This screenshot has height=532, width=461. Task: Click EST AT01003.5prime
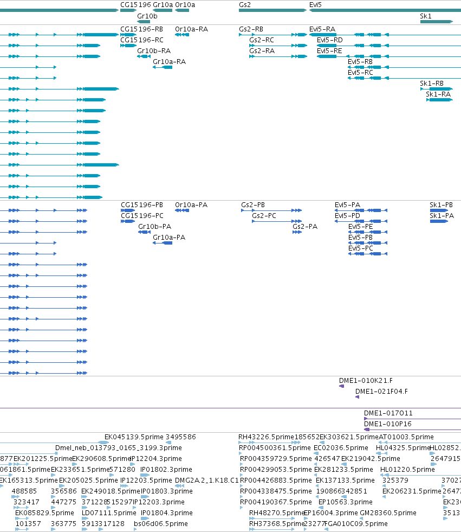point(406,437)
